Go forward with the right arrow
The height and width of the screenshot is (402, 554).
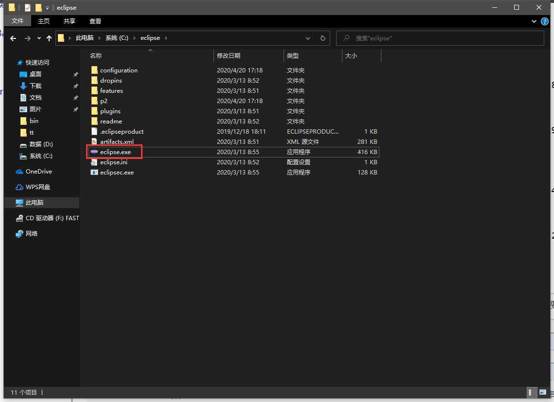28,38
